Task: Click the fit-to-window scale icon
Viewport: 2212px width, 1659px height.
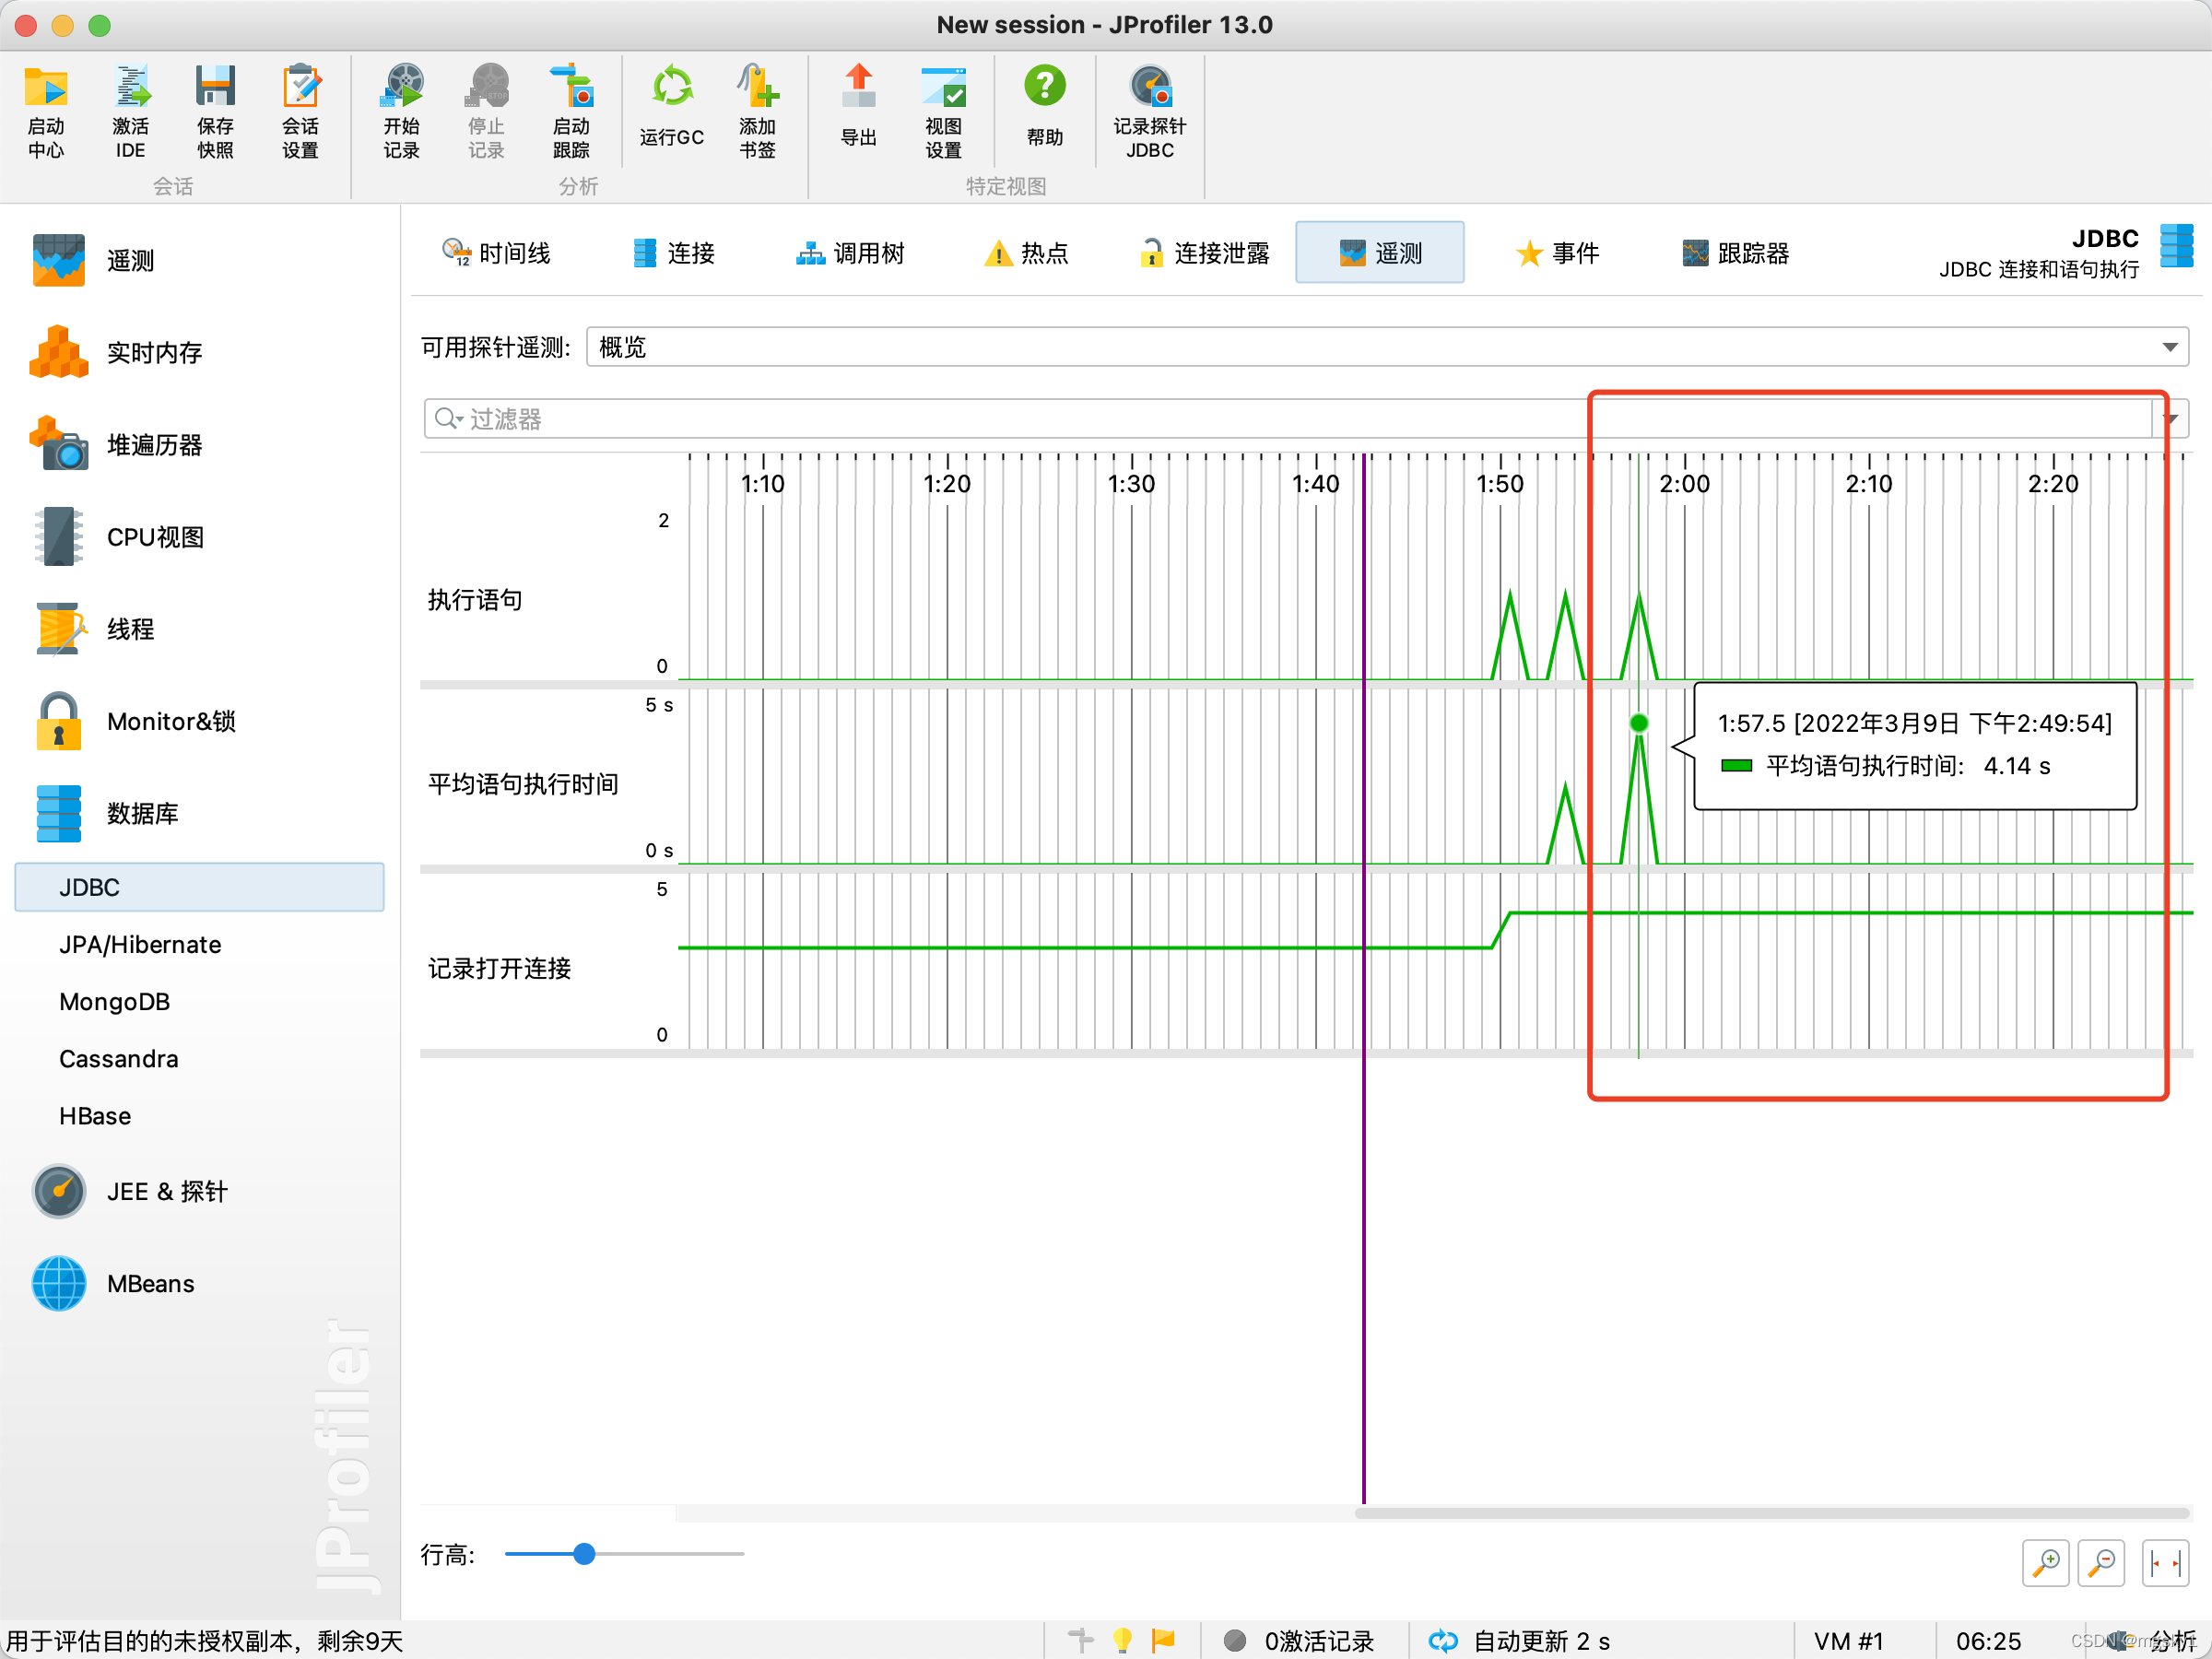Action: pyautogui.click(x=2165, y=1562)
